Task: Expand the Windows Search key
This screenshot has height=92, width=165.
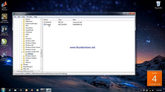Action: [x=22, y=56]
